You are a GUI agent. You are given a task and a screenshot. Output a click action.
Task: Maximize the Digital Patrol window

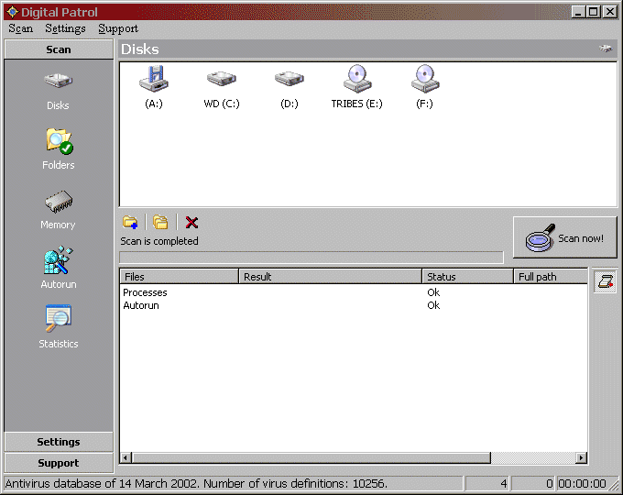pos(593,12)
